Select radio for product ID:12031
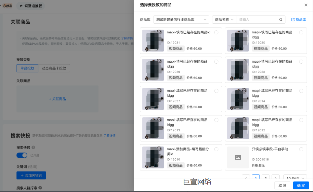The image size is (313, 192). (x=216, y=32)
